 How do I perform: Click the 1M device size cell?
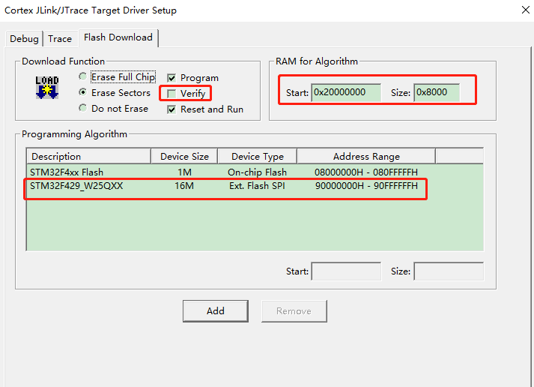(184, 172)
